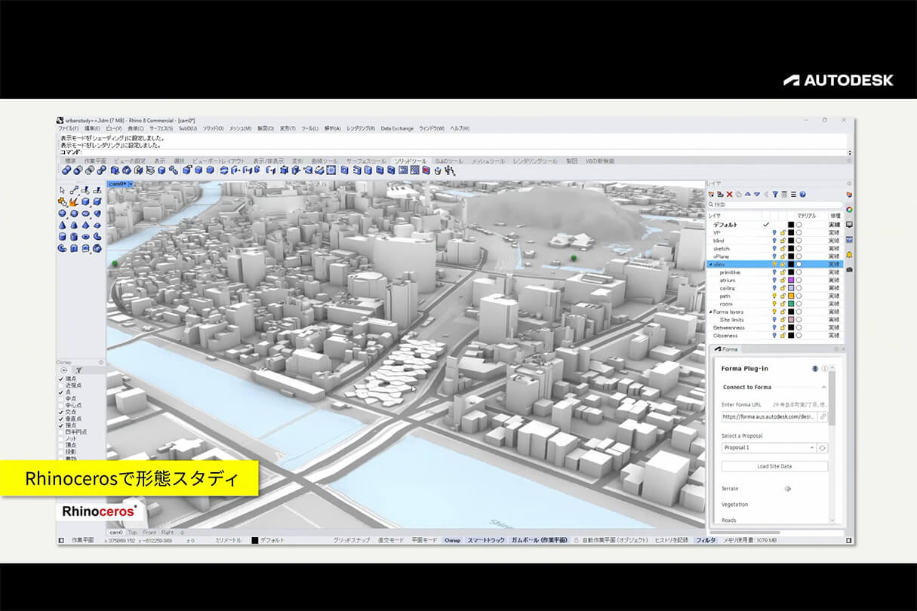Open the Data Exchange menu

pos(397,128)
